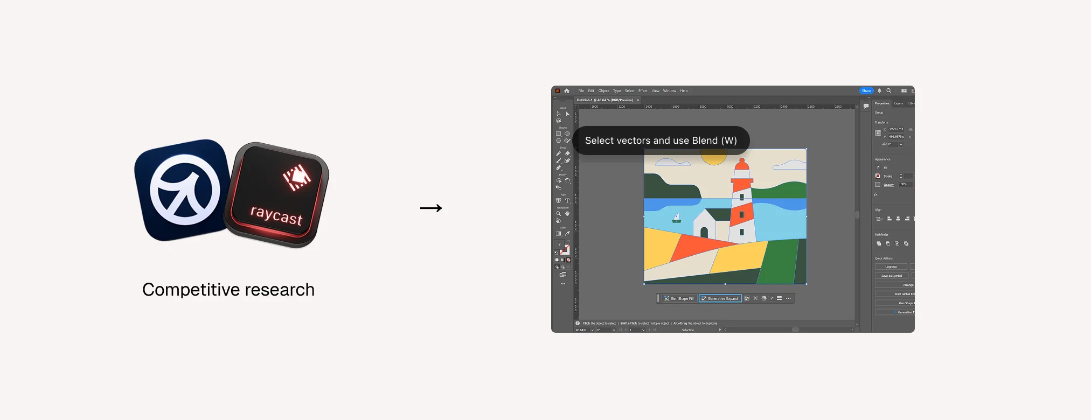Image resolution: width=1091 pixels, height=420 pixels.
Task: Open the toolbar's three-dot Edit Toolbar menu
Action: pyautogui.click(x=563, y=284)
